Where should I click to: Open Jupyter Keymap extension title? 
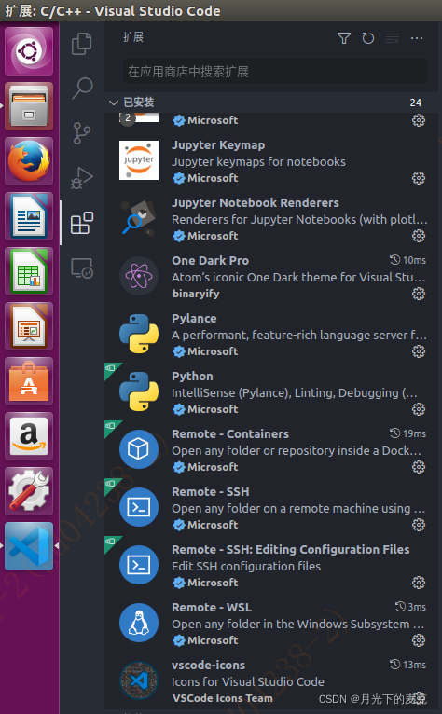click(218, 145)
